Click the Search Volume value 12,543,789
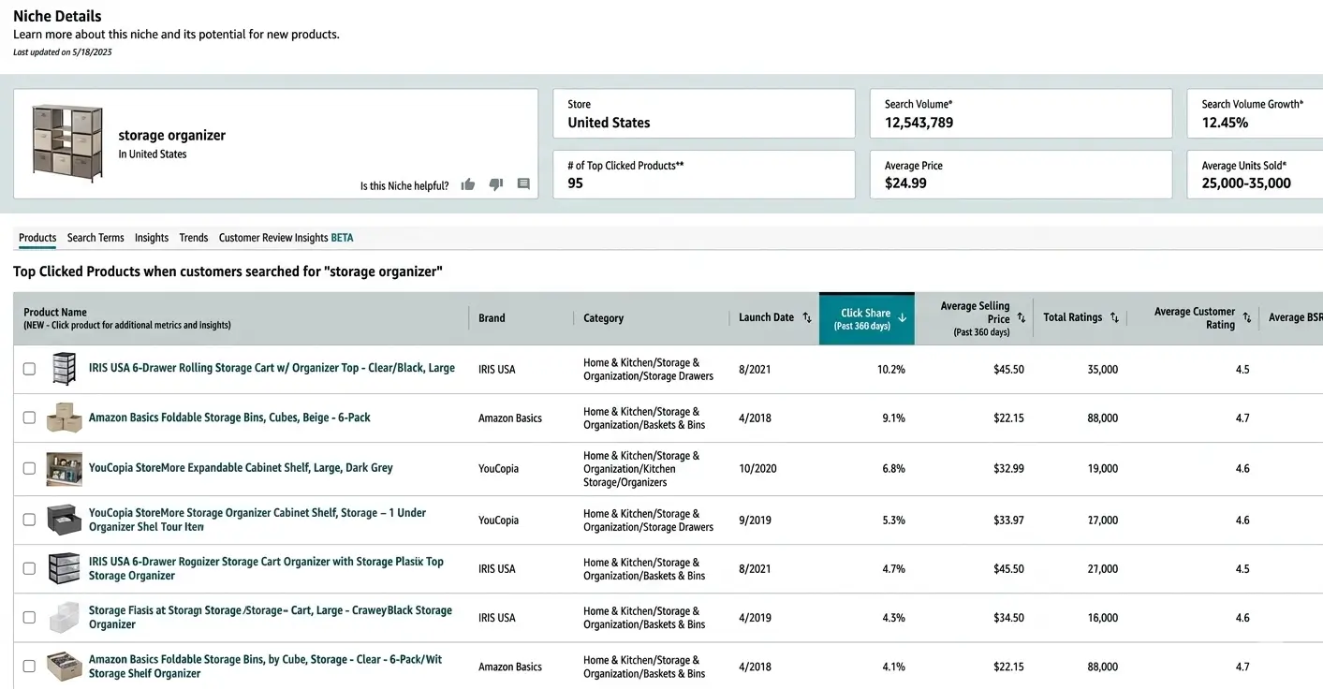 [919, 123]
